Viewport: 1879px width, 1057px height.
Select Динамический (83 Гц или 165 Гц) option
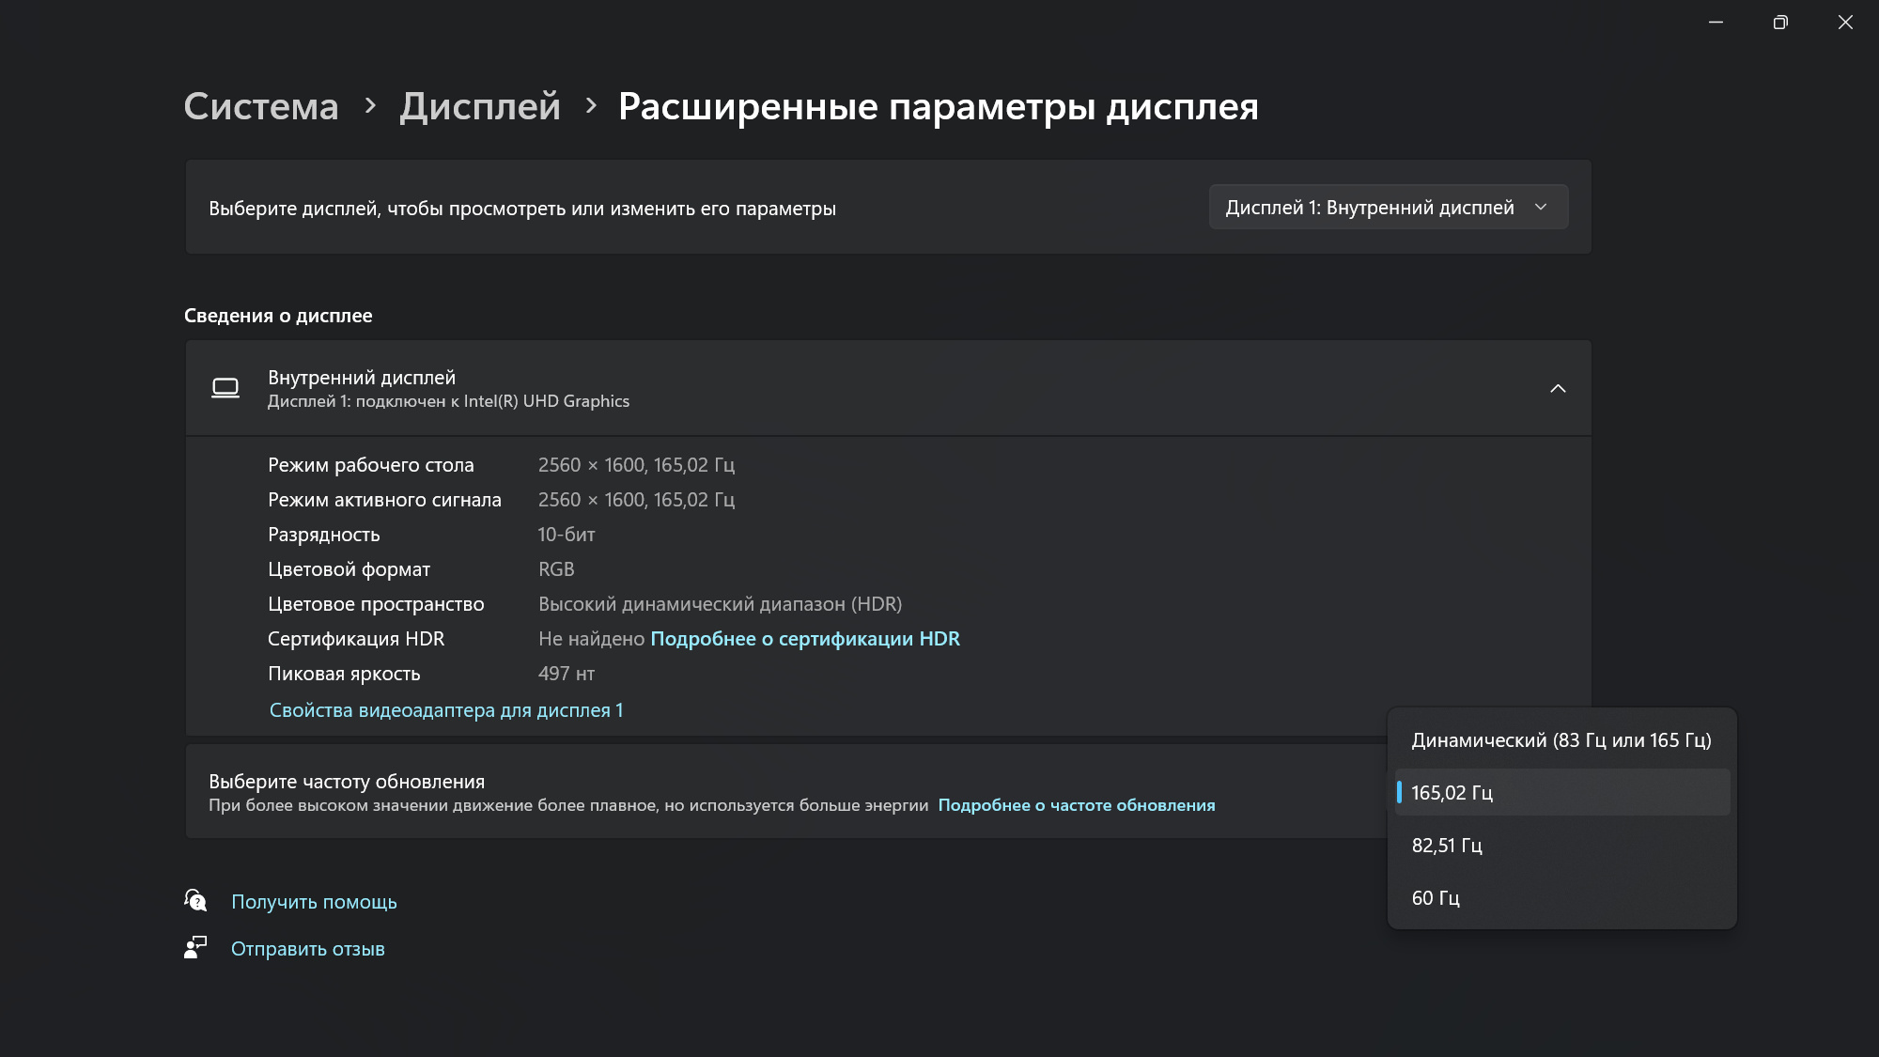click(x=1561, y=740)
